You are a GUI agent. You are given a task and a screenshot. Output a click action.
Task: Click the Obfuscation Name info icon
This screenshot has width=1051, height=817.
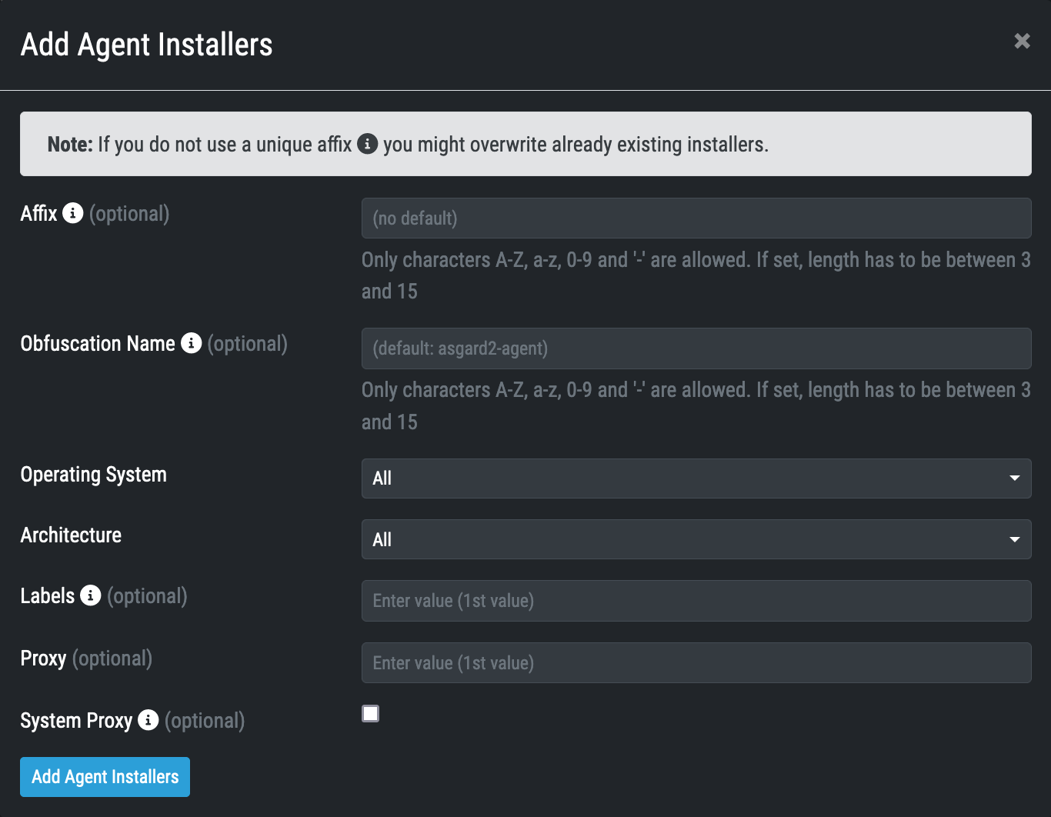click(192, 343)
